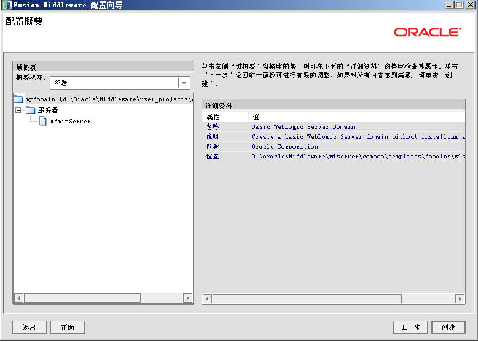Image resolution: width=478 pixels, height=342 pixels.
Task: Click the 作者 property cell
Action: pyautogui.click(x=225, y=146)
